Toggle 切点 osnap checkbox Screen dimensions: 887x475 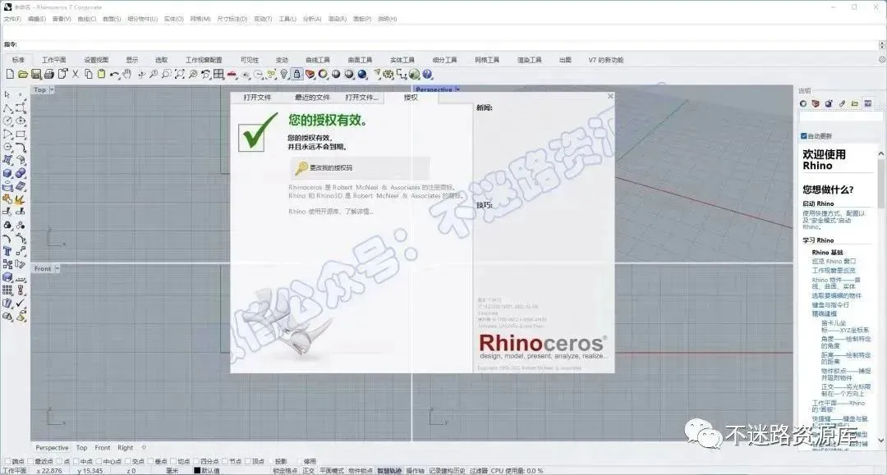click(173, 461)
